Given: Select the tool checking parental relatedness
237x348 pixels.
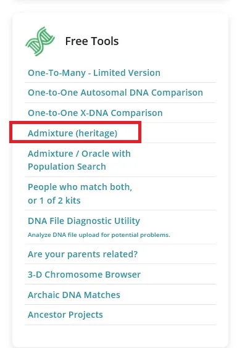Looking at the screenshot, I should point(83,254).
